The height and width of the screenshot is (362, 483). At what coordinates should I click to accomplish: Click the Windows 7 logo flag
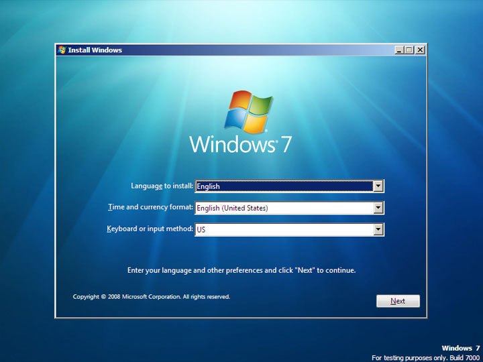pyautogui.click(x=249, y=112)
